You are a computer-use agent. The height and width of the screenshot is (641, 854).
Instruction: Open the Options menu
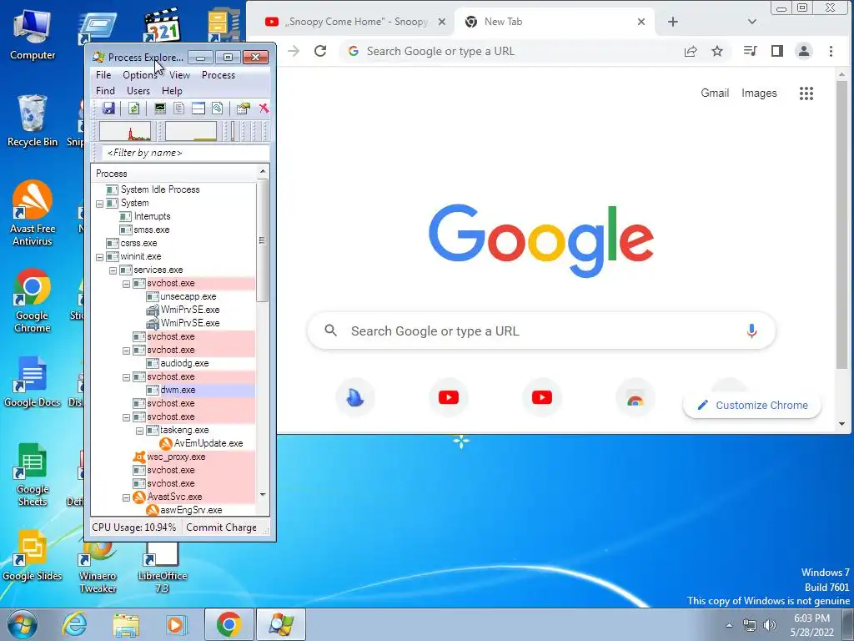139,75
